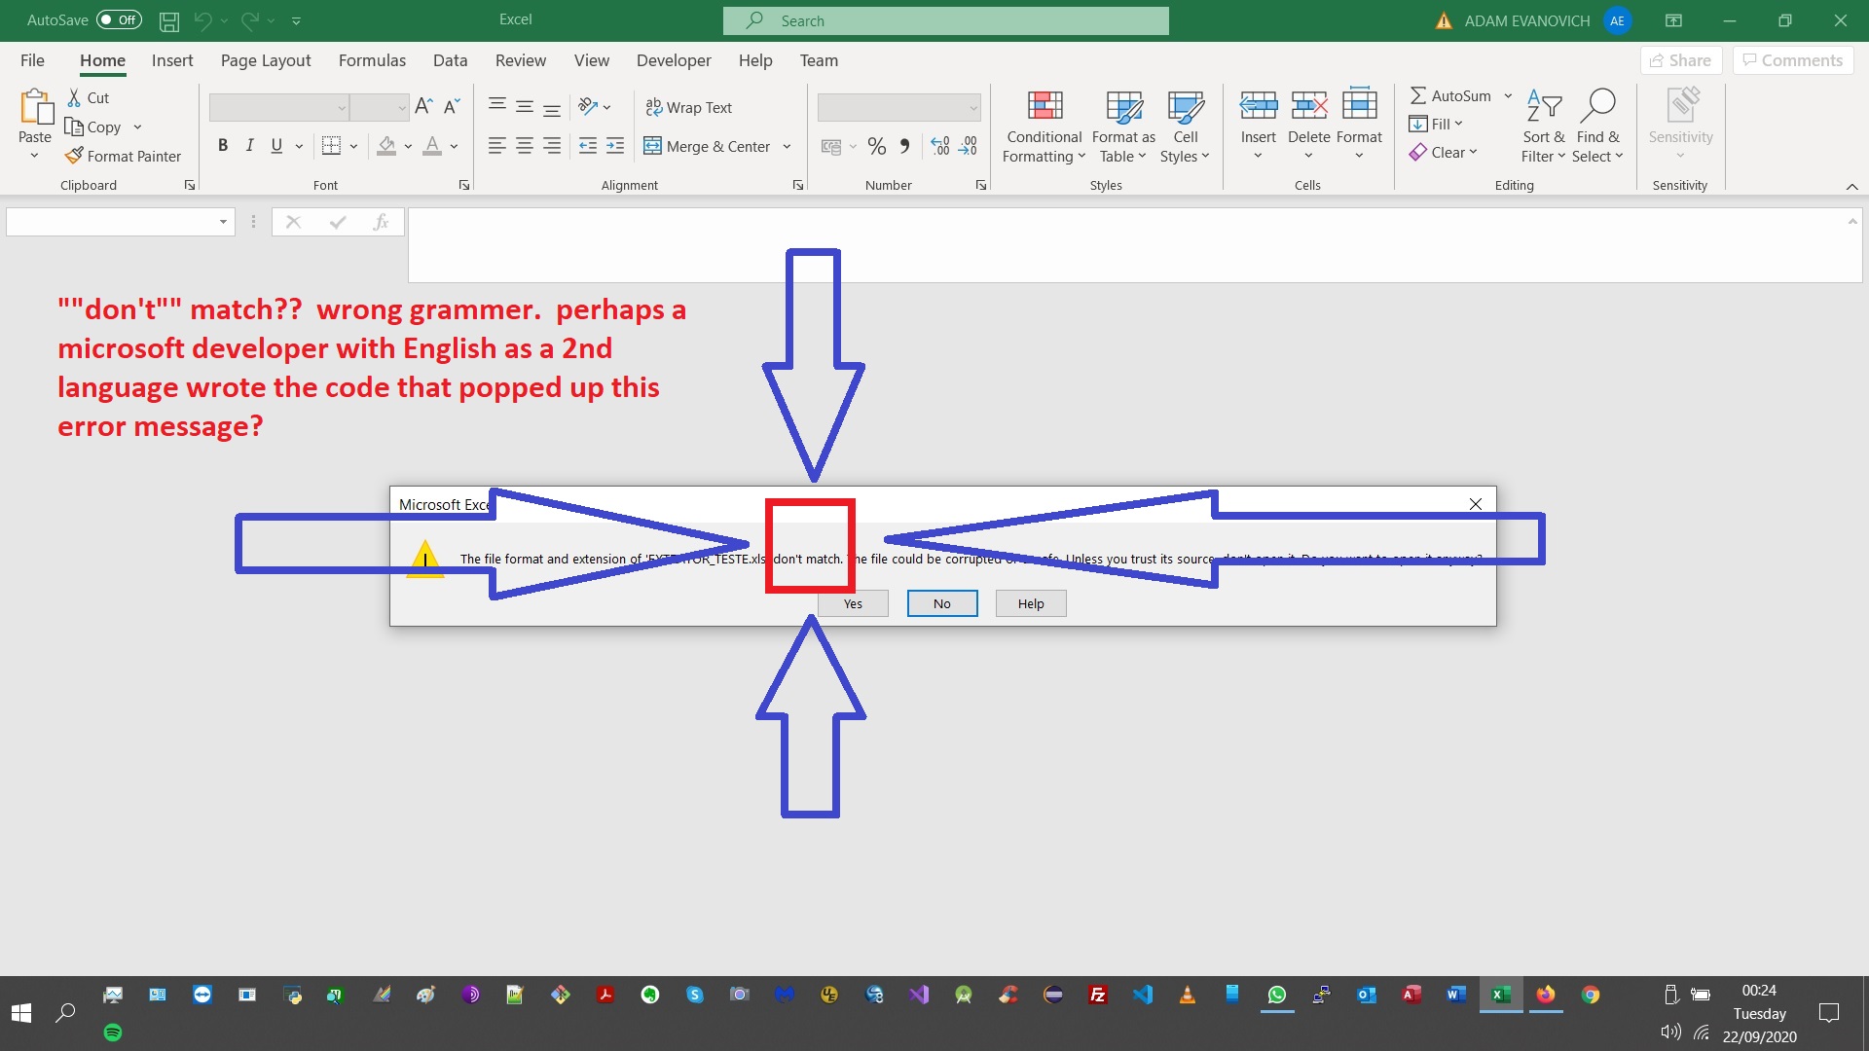This screenshot has width=1869, height=1051.
Task: Click Insert cells icon
Action: point(1258,105)
